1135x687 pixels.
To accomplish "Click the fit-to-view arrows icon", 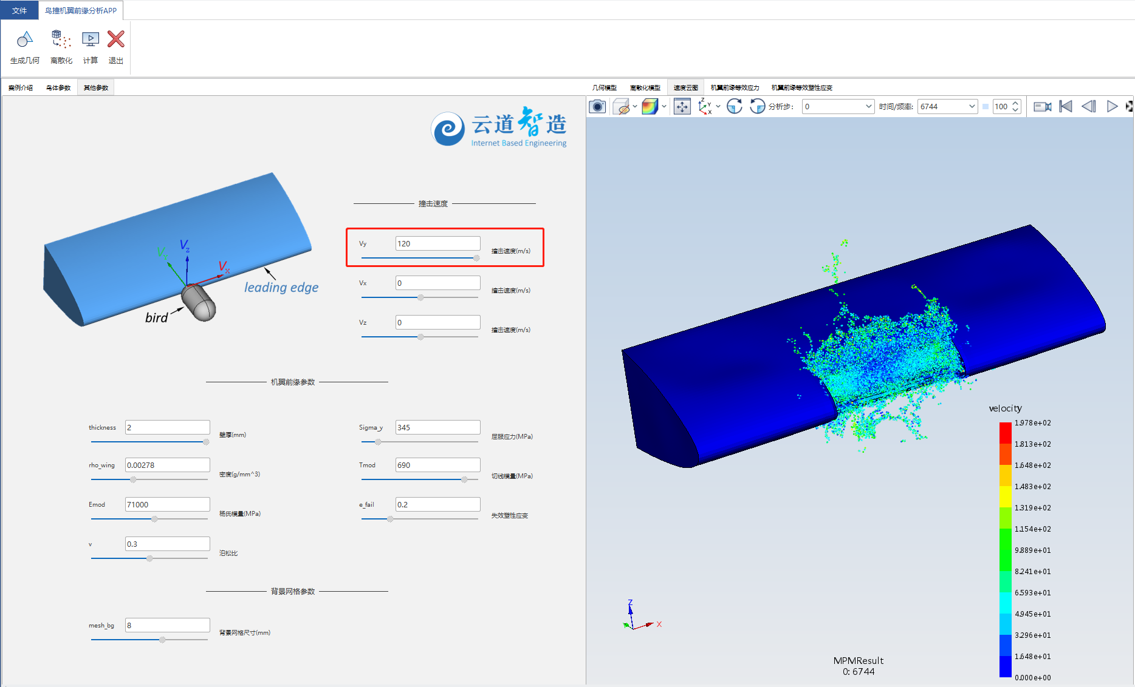I will click(x=682, y=107).
